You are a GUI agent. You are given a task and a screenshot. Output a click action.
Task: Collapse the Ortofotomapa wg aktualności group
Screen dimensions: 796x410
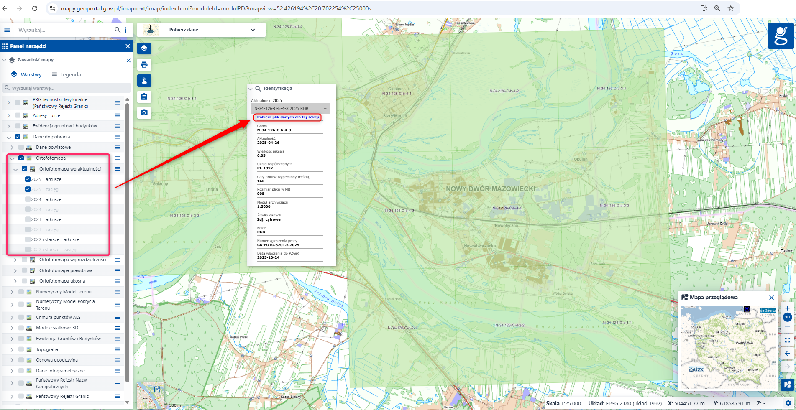click(x=15, y=169)
